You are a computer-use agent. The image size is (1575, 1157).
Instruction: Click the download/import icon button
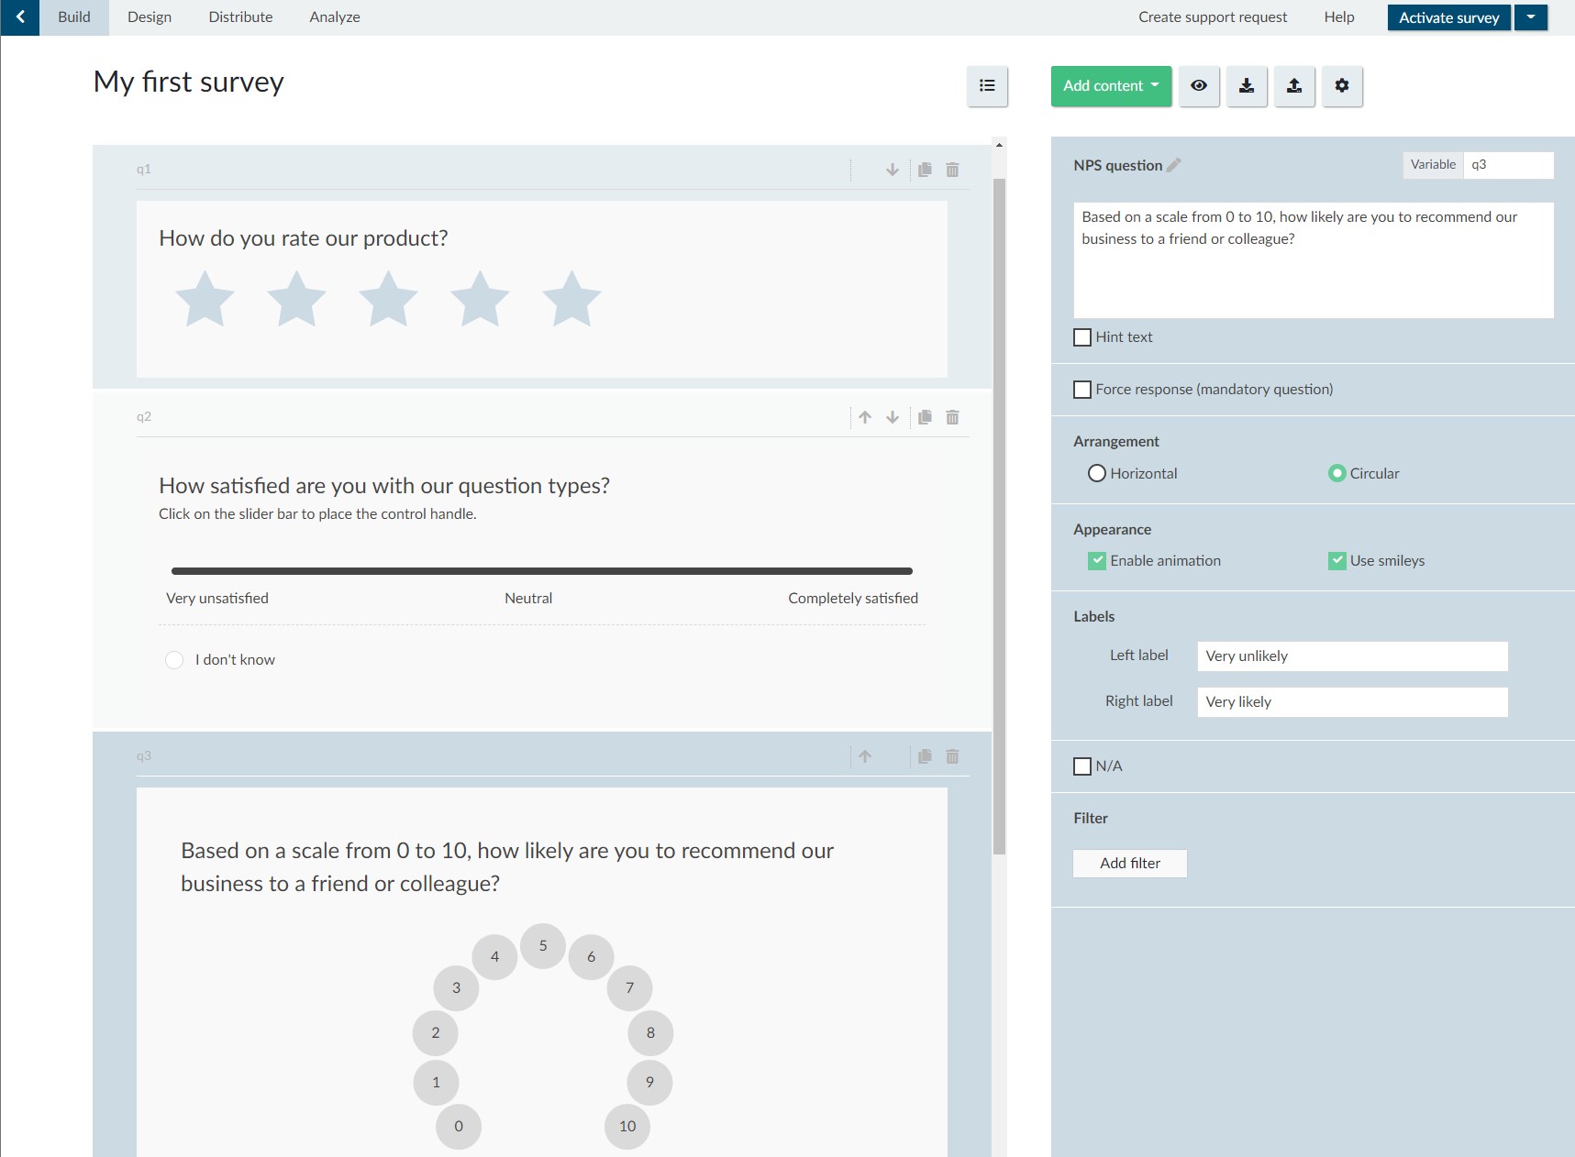click(x=1247, y=86)
